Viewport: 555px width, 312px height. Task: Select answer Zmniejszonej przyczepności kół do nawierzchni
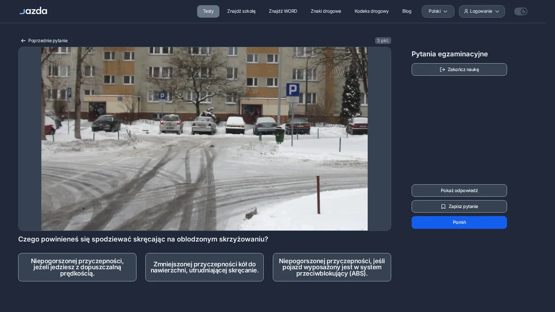pyautogui.click(x=204, y=267)
